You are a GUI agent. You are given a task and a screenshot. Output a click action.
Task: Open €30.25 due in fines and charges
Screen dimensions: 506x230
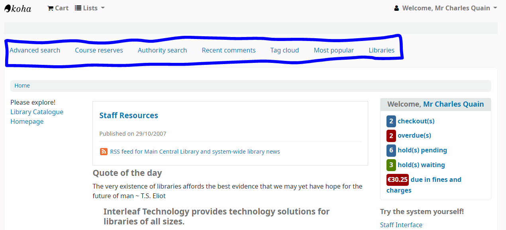click(x=424, y=185)
